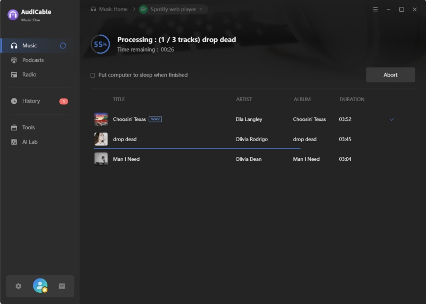The image size is (426, 304).
Task: Click the Time remaining 00:26 text
Action: click(145, 50)
